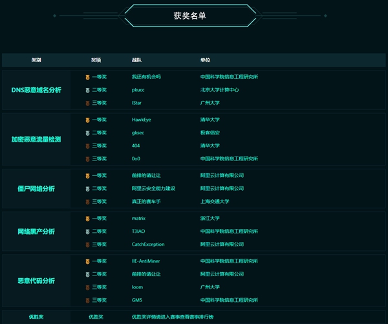388x324 pixels.
Task: Click the gold medal icon beside HawkEye
Action: [88, 120]
